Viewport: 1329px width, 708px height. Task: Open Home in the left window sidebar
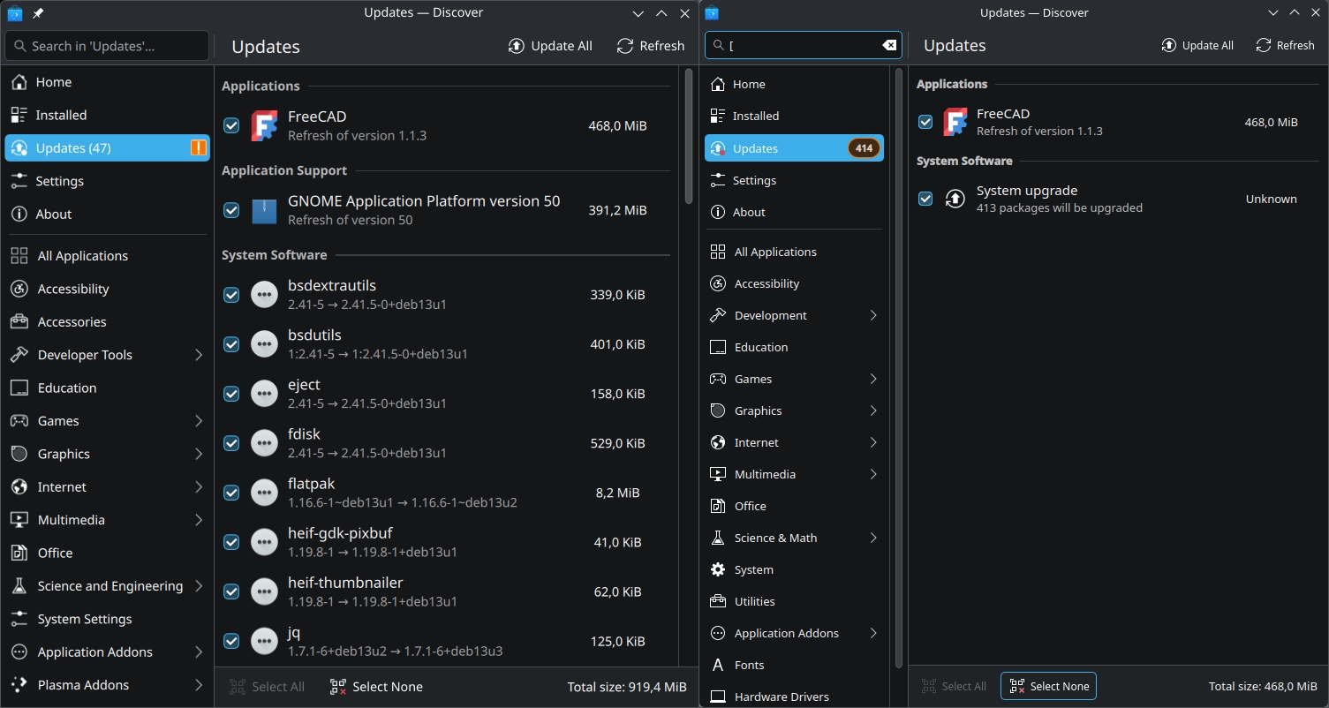tap(107, 82)
